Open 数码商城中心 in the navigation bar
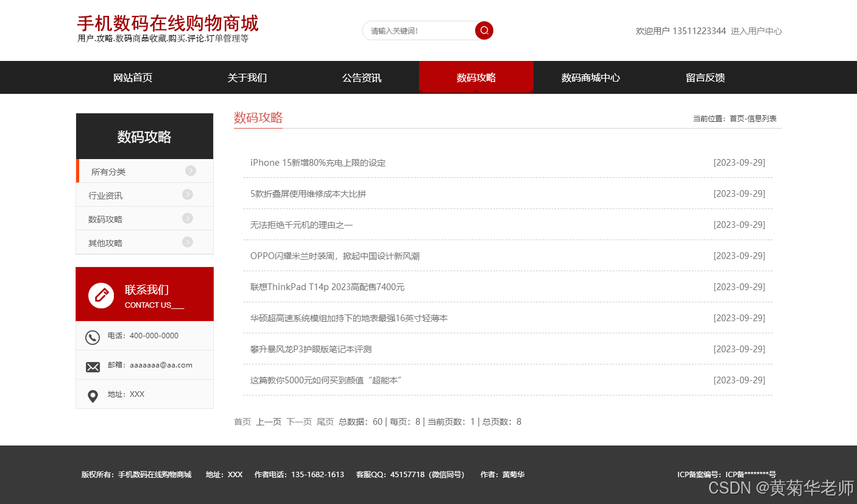 591,77
